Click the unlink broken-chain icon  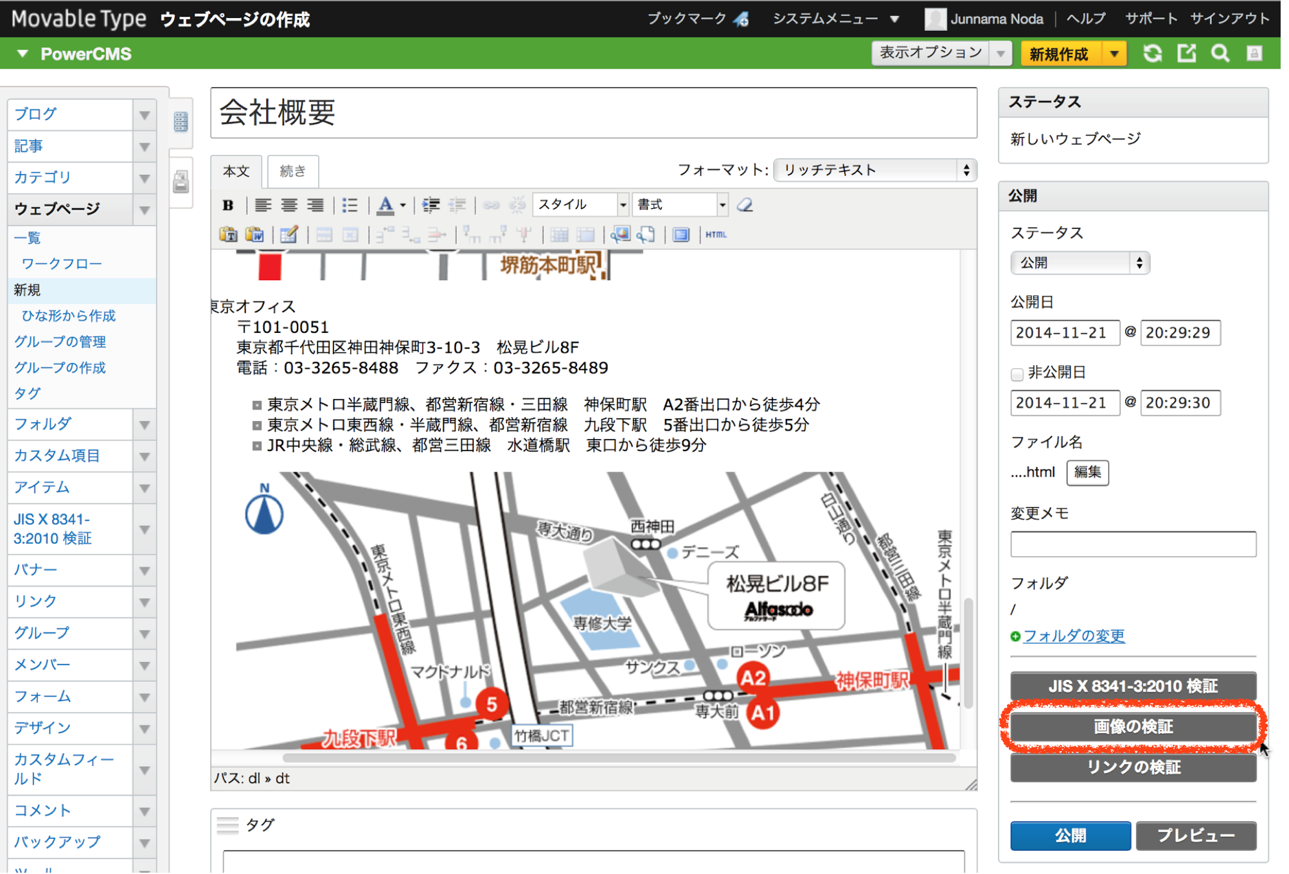click(517, 206)
